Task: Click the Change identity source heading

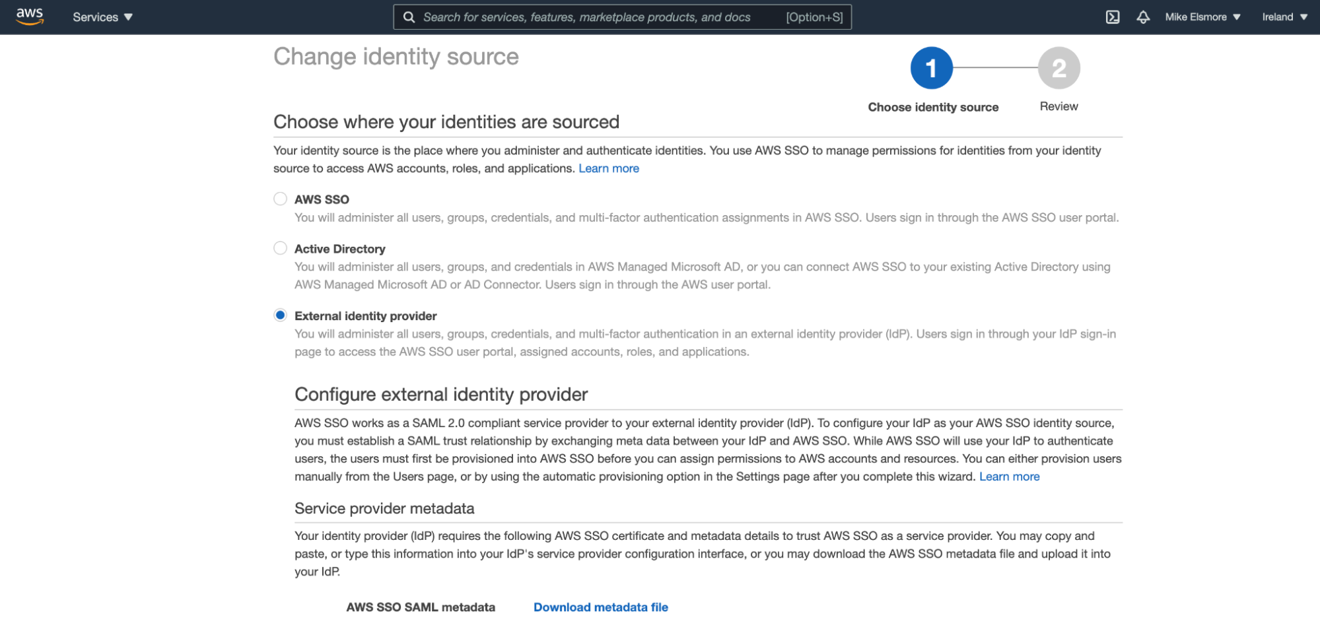Action: [x=396, y=57]
